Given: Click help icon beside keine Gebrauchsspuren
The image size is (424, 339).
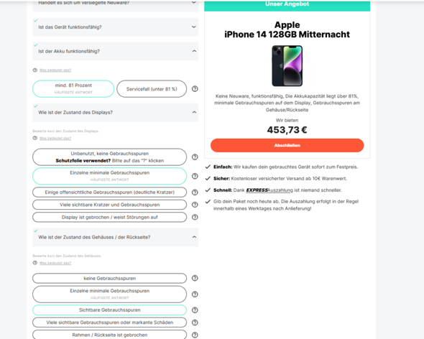Looking at the screenshot, I should point(195,278).
